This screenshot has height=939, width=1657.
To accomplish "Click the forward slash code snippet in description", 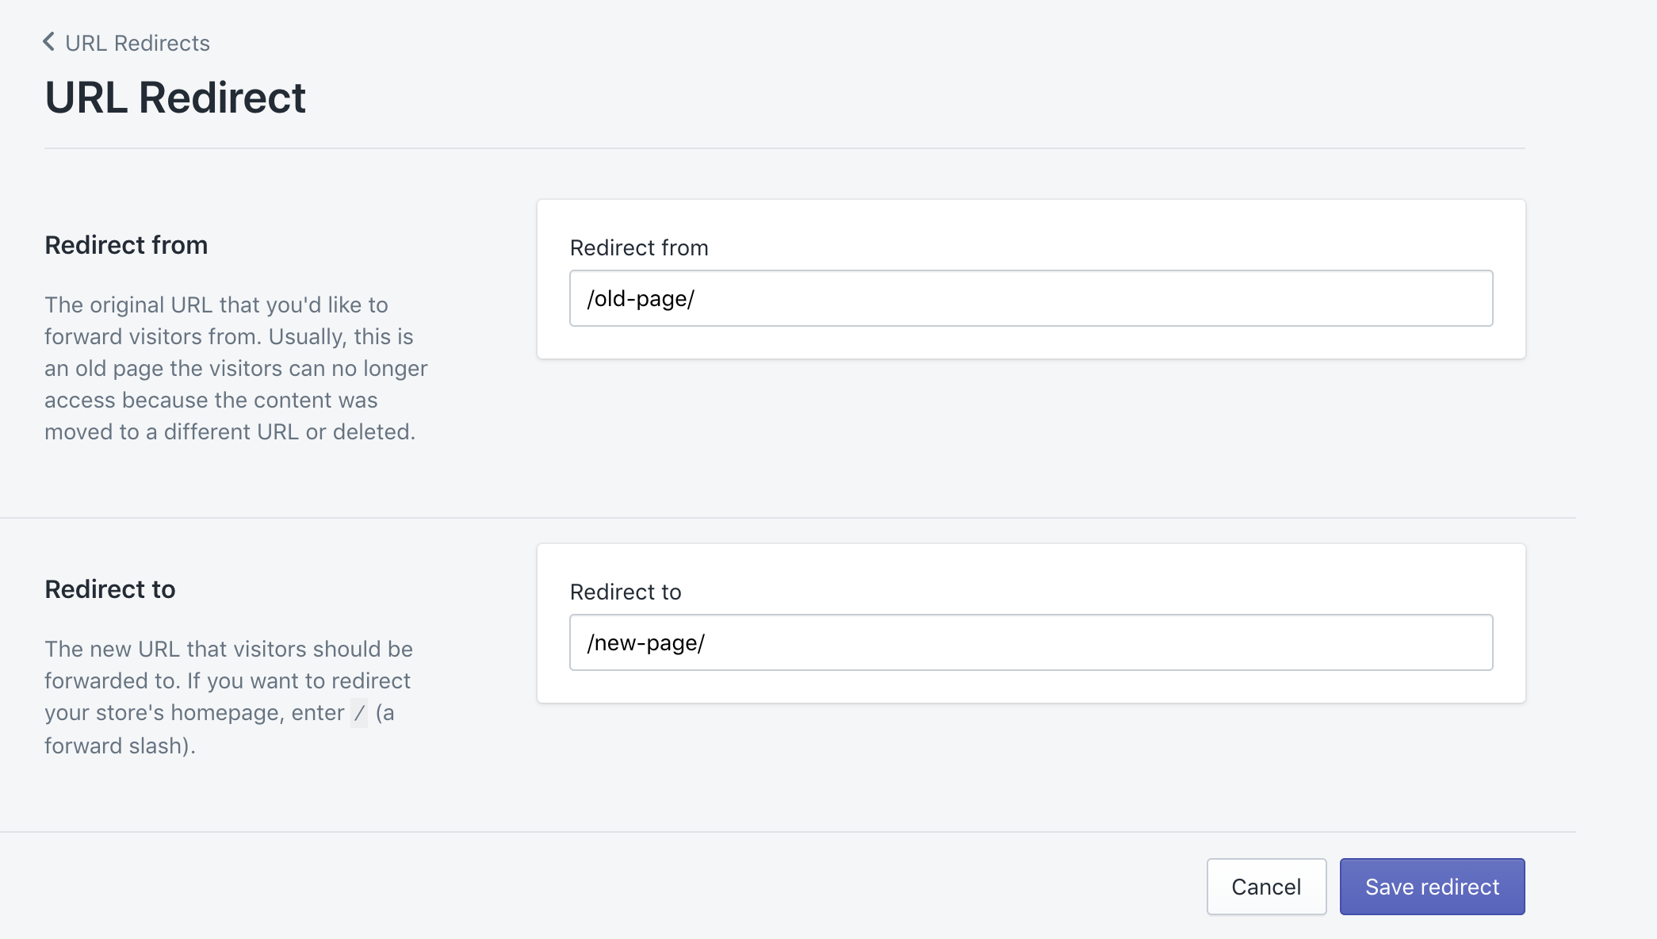I will coord(359,713).
